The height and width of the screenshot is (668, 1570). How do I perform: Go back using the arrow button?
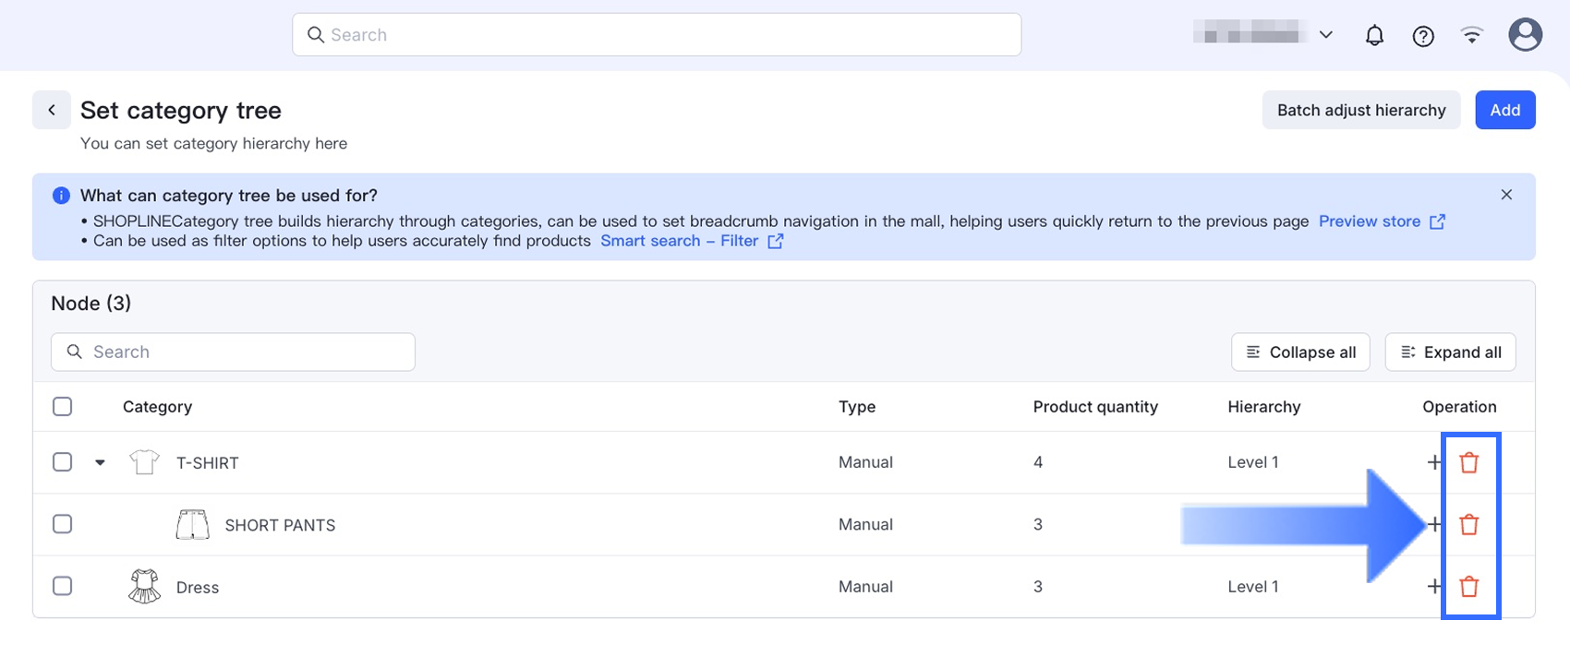click(52, 110)
